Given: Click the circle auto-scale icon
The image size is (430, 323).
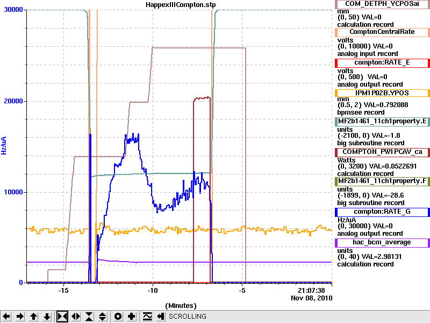Looking at the screenshot, I should [118, 317].
